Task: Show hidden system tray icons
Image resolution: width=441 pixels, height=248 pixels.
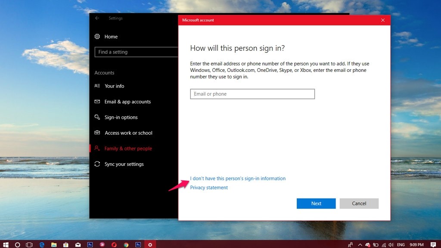Action: point(360,245)
